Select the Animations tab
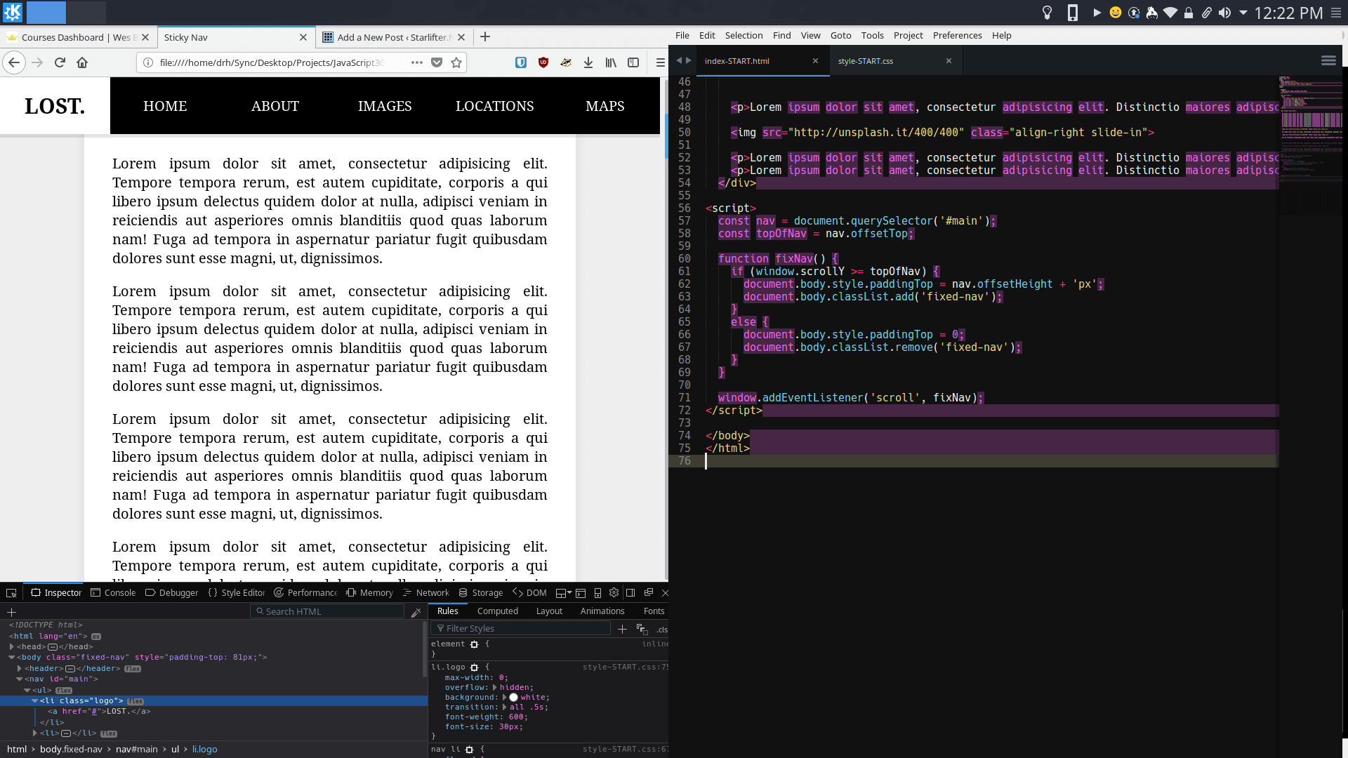Viewport: 1348px width, 758px height. click(602, 611)
